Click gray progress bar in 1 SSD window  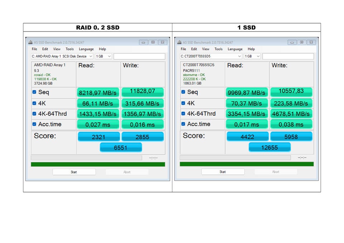click(235, 157)
